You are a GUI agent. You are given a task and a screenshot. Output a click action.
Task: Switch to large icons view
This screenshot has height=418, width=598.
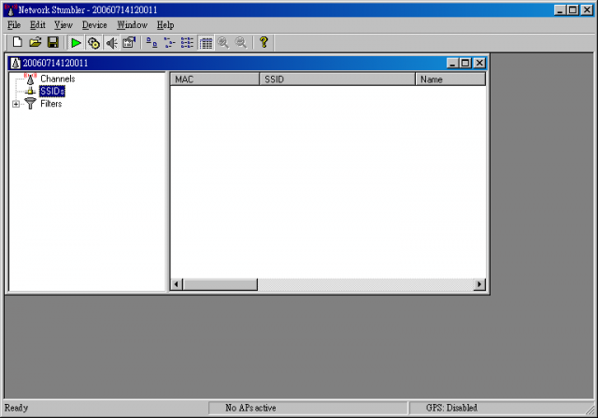151,42
